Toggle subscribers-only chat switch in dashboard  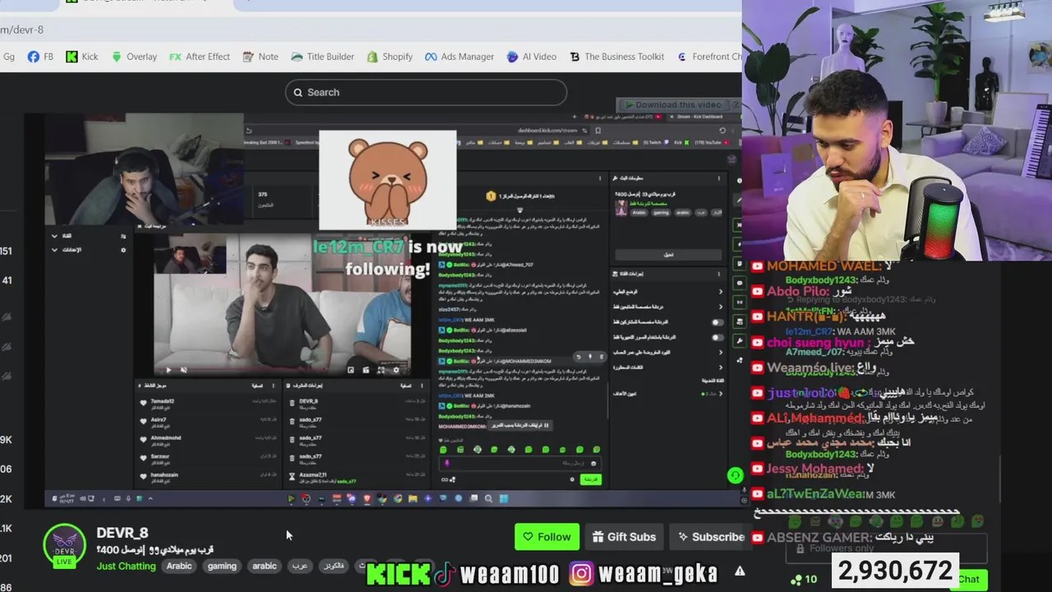click(717, 322)
